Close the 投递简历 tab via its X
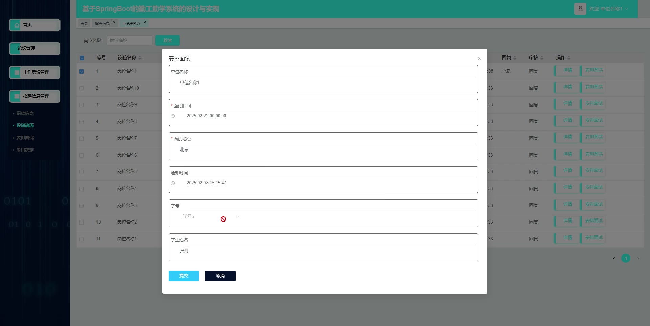 145,23
